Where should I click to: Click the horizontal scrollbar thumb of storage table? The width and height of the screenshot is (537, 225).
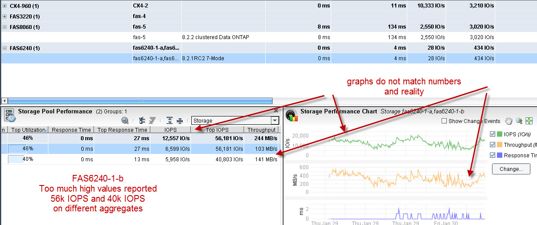pos(139,101)
